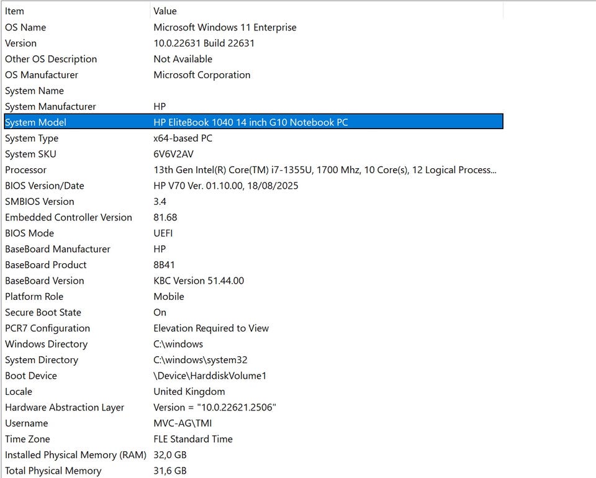The image size is (596, 478).
Task: Click the \Device\HarddiskVolume1 value
Action: coord(210,376)
